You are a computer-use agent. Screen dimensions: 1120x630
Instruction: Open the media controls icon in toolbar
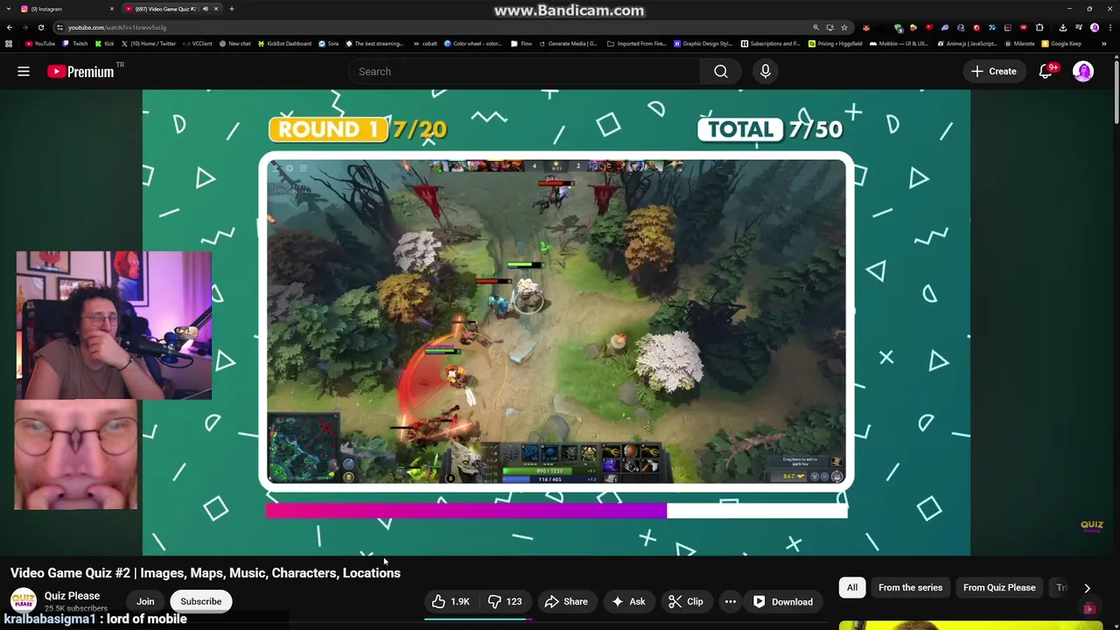(1079, 27)
